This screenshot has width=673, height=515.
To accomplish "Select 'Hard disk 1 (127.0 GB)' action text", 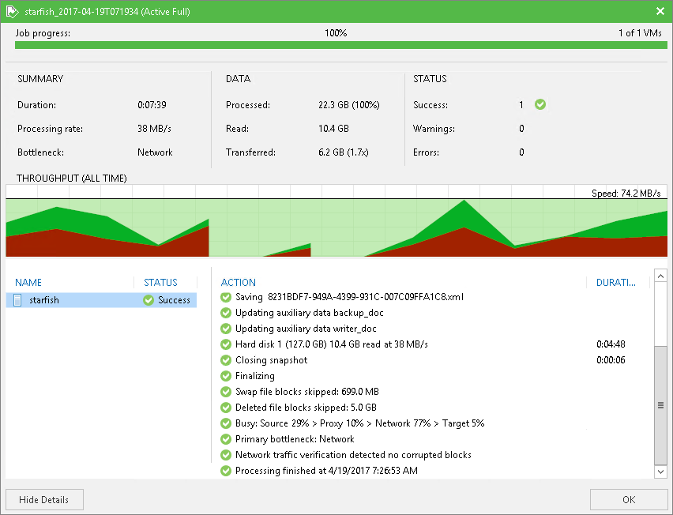I will [331, 344].
